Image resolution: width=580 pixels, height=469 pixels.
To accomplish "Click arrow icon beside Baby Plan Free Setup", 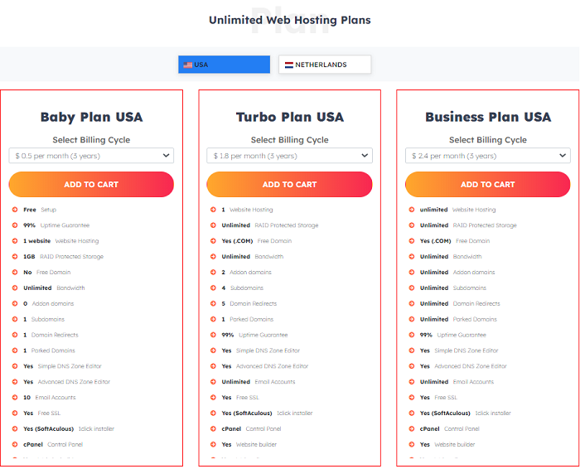I will click(15, 210).
